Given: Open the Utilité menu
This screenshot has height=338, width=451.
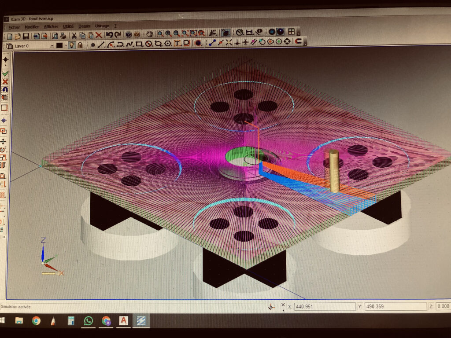Looking at the screenshot, I should click(x=68, y=26).
